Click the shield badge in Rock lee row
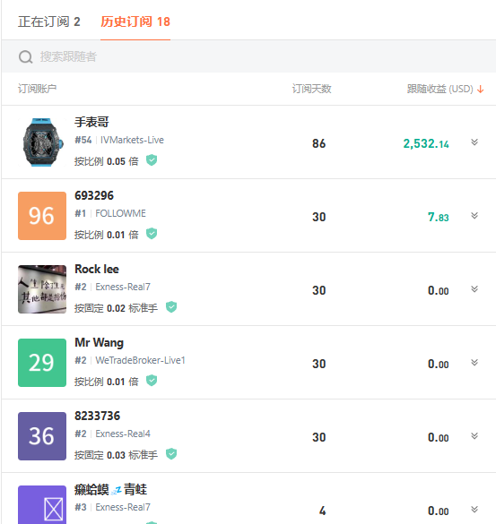The width and height of the screenshot is (496, 524). pos(171,307)
